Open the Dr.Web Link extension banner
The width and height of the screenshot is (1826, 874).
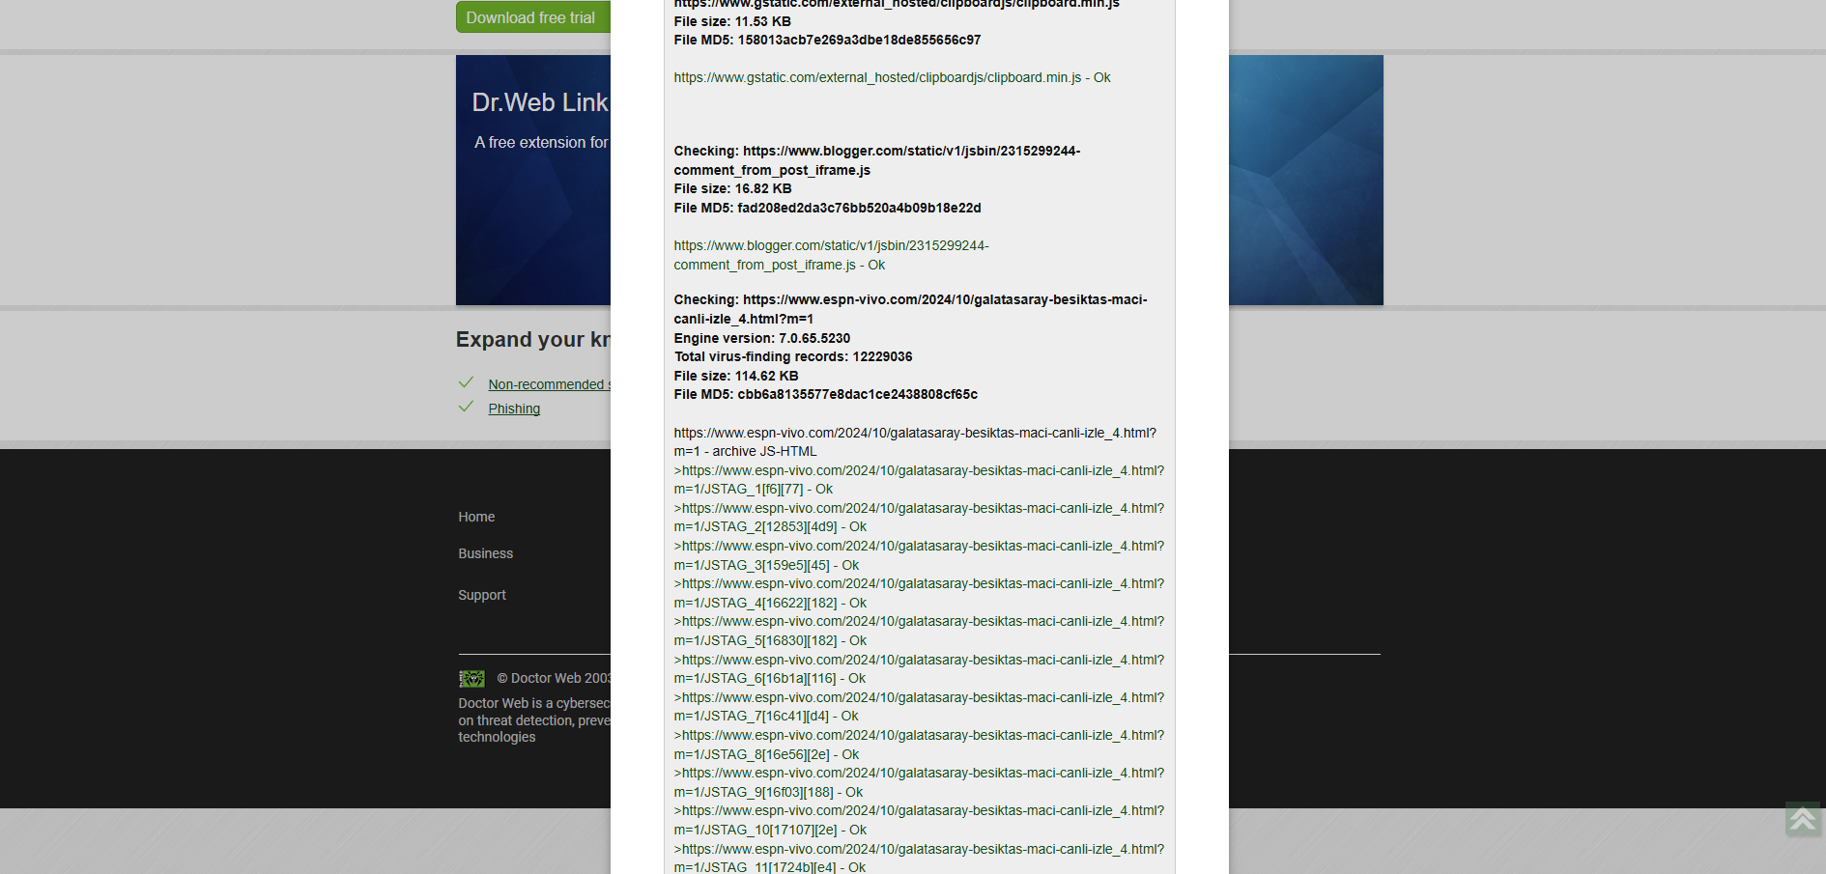click(x=533, y=180)
